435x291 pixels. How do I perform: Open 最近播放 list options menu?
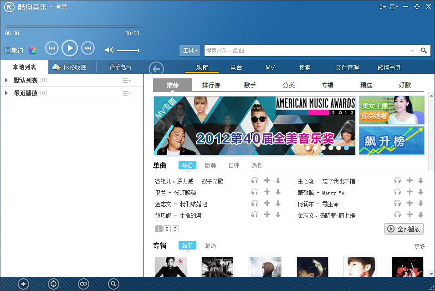click(127, 93)
